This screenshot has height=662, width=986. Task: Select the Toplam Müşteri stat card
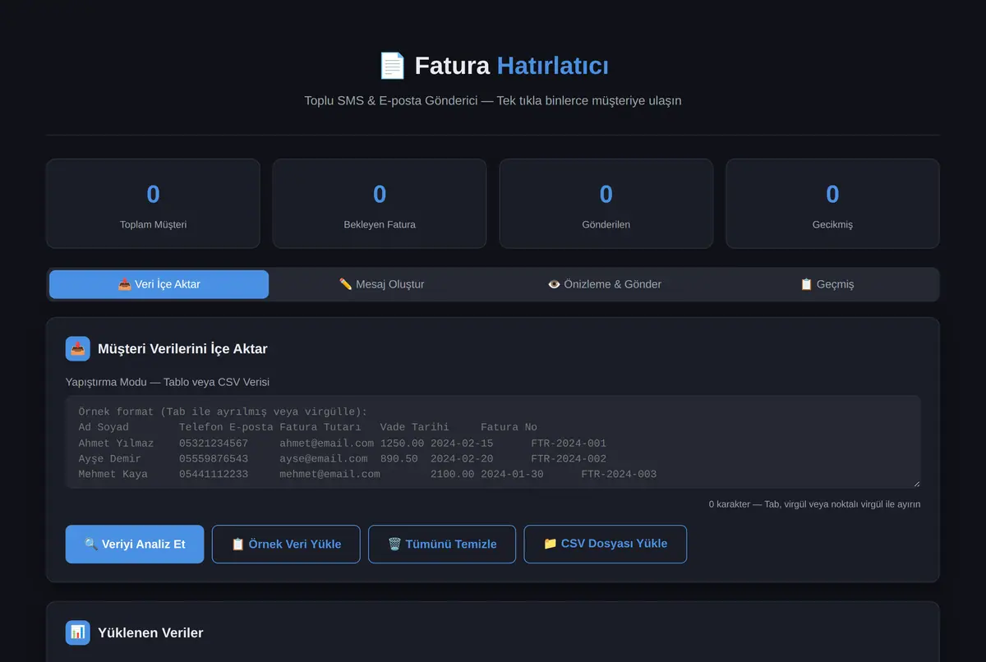pos(153,204)
